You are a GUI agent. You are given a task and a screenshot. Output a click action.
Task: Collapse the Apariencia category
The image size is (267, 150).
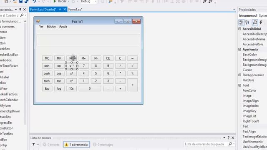click(x=240, y=49)
